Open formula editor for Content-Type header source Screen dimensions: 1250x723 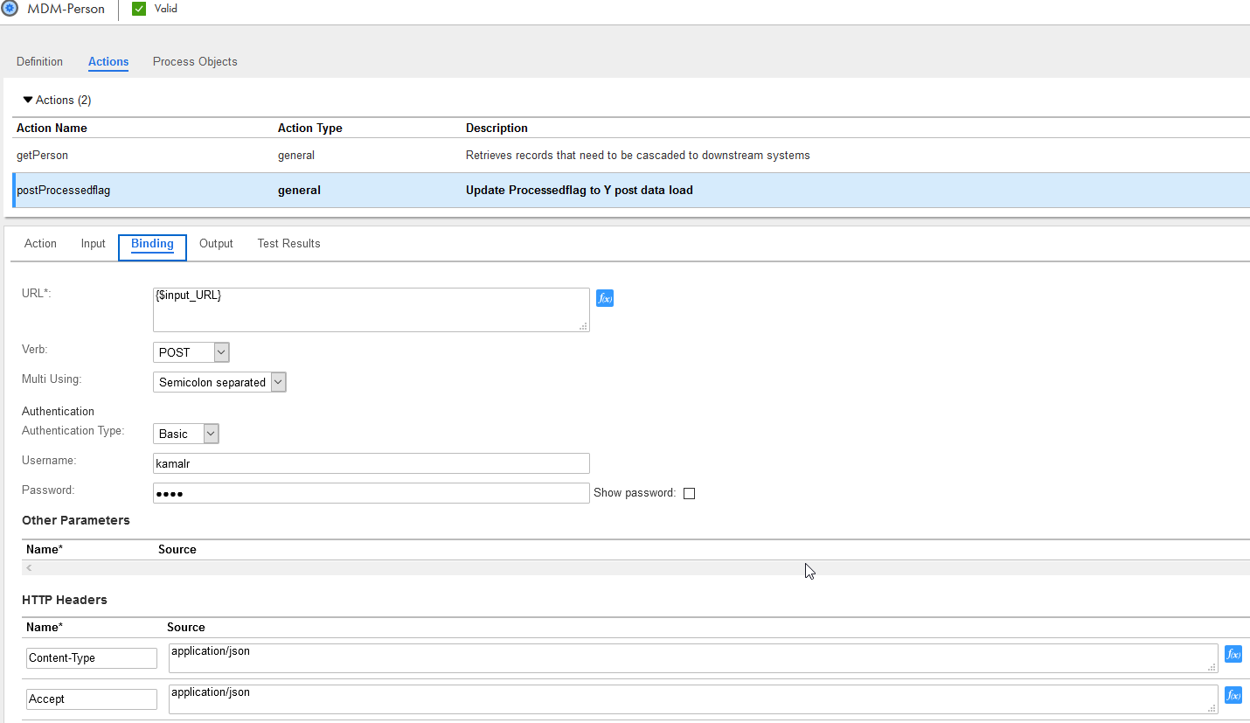pyautogui.click(x=1233, y=654)
